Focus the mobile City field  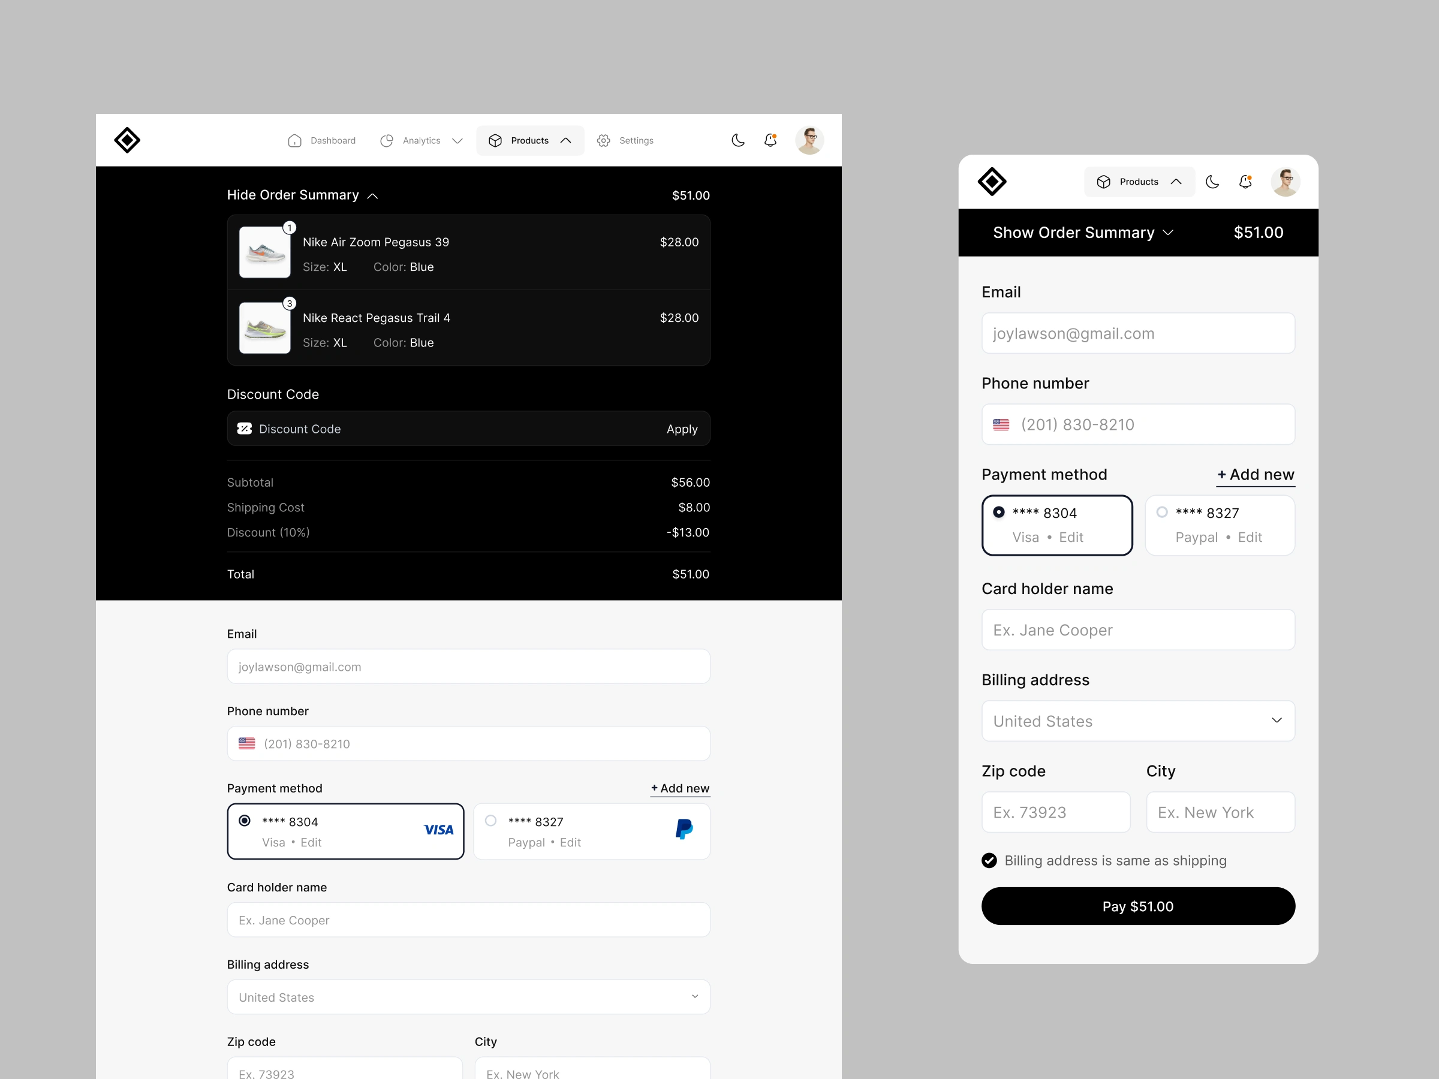(x=1220, y=812)
